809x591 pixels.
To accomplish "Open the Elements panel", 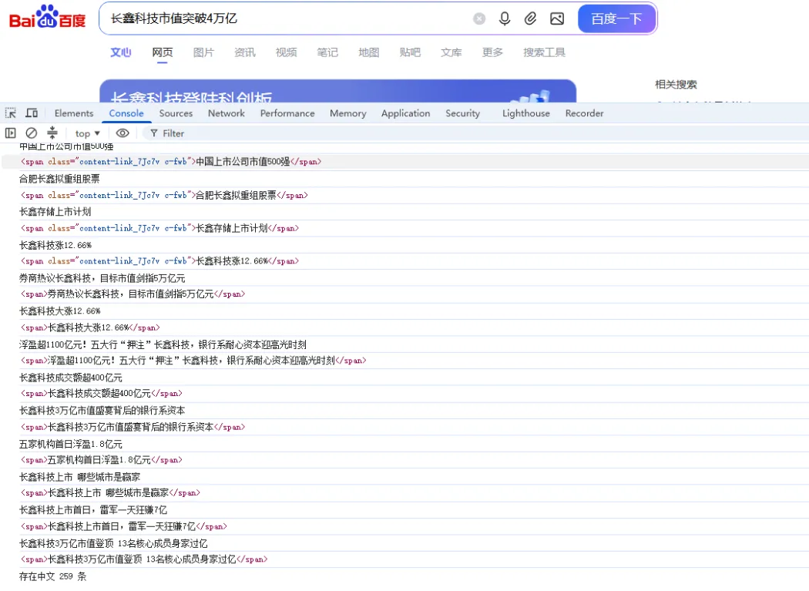I will 74,113.
